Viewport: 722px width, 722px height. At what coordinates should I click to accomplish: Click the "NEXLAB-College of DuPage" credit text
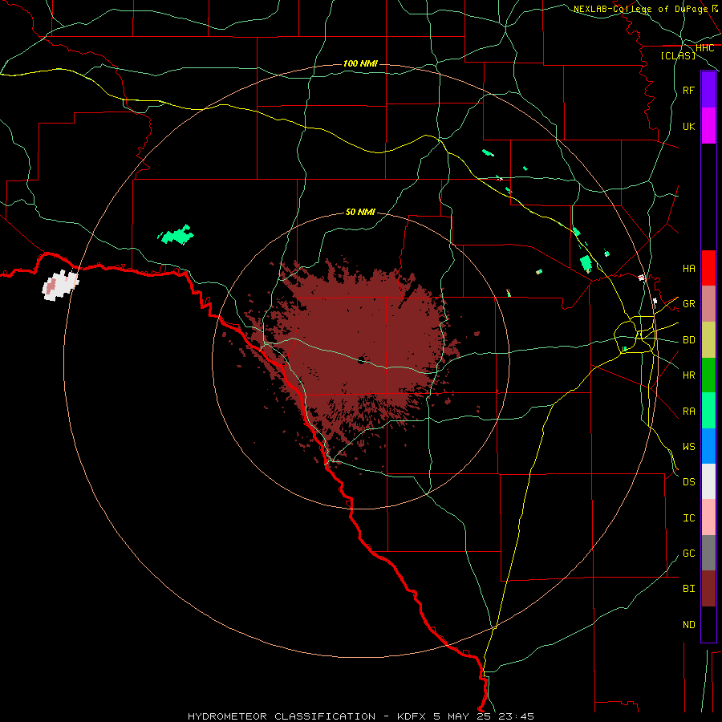coord(640,9)
